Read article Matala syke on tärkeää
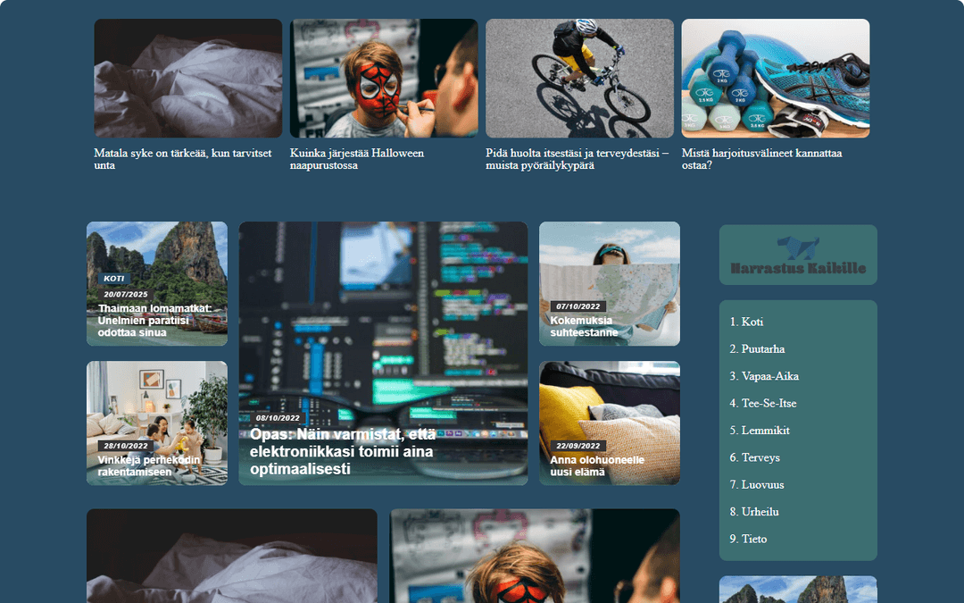 tap(183, 159)
